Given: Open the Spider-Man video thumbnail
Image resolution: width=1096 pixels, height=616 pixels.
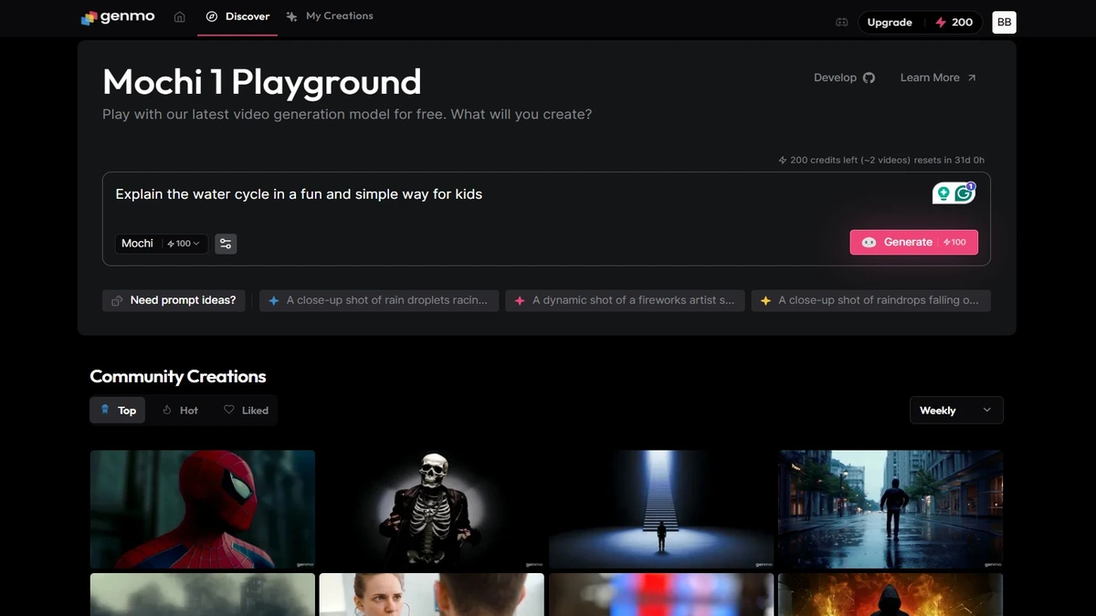Looking at the screenshot, I should coord(203,509).
